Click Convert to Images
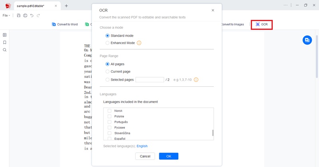319x167 pixels. 232,24
